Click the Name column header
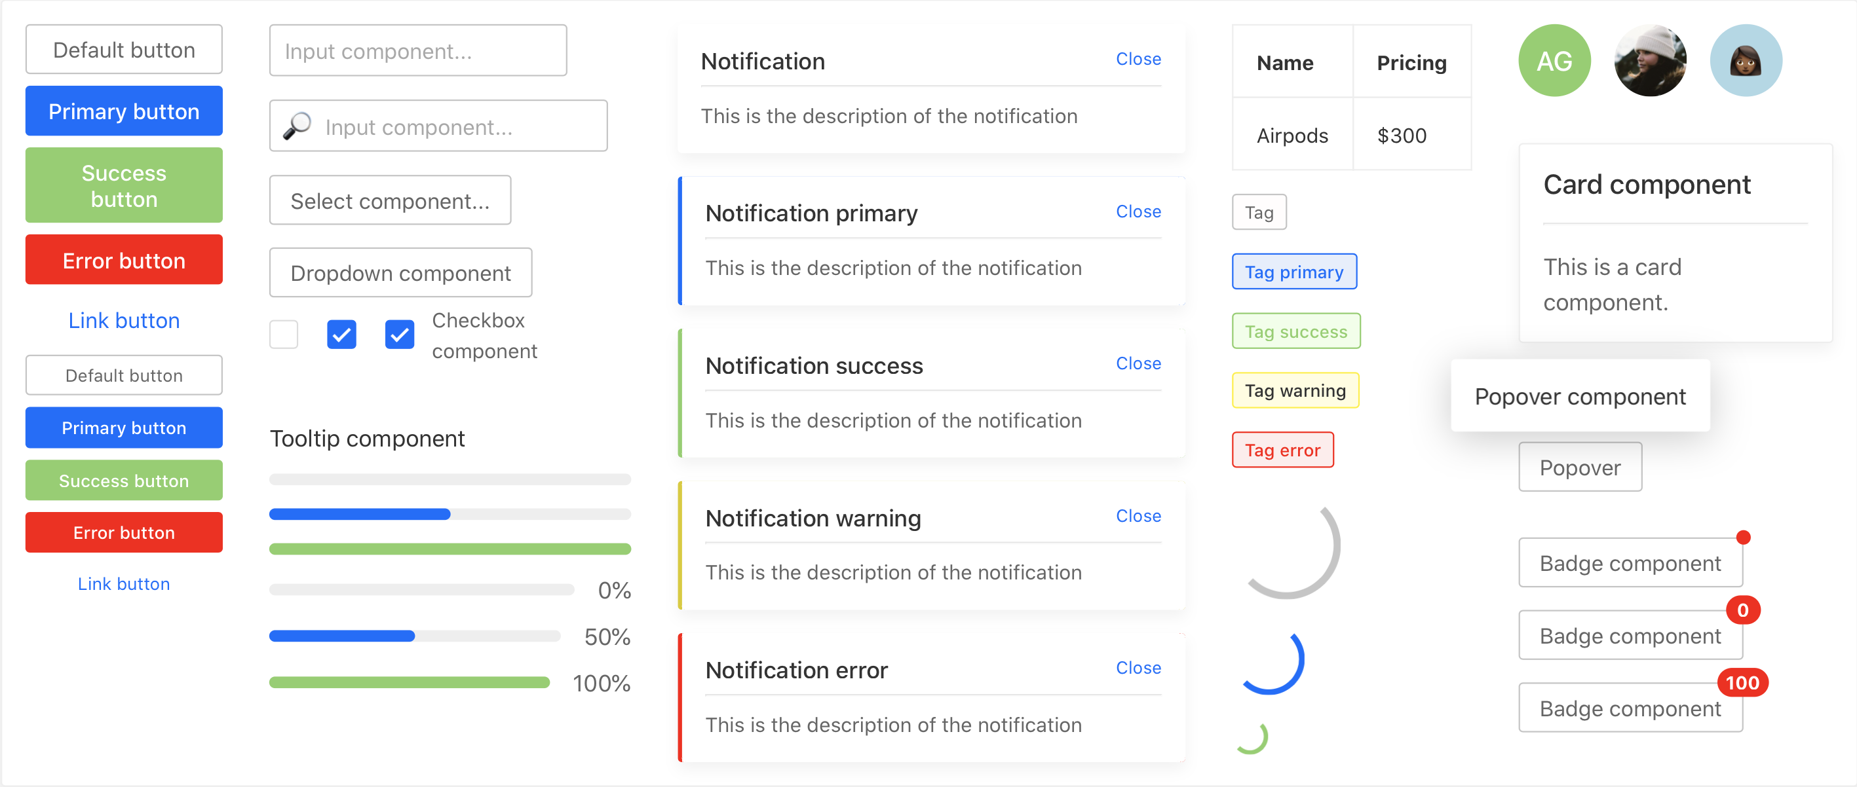1857x787 pixels. [x=1284, y=63]
